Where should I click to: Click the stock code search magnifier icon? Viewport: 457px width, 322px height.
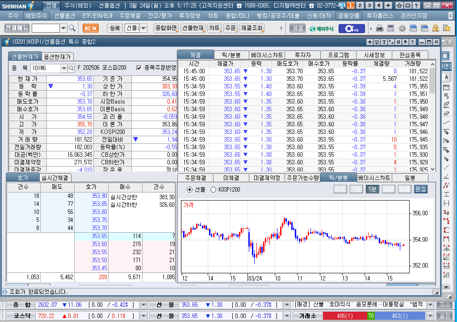(x=71, y=68)
